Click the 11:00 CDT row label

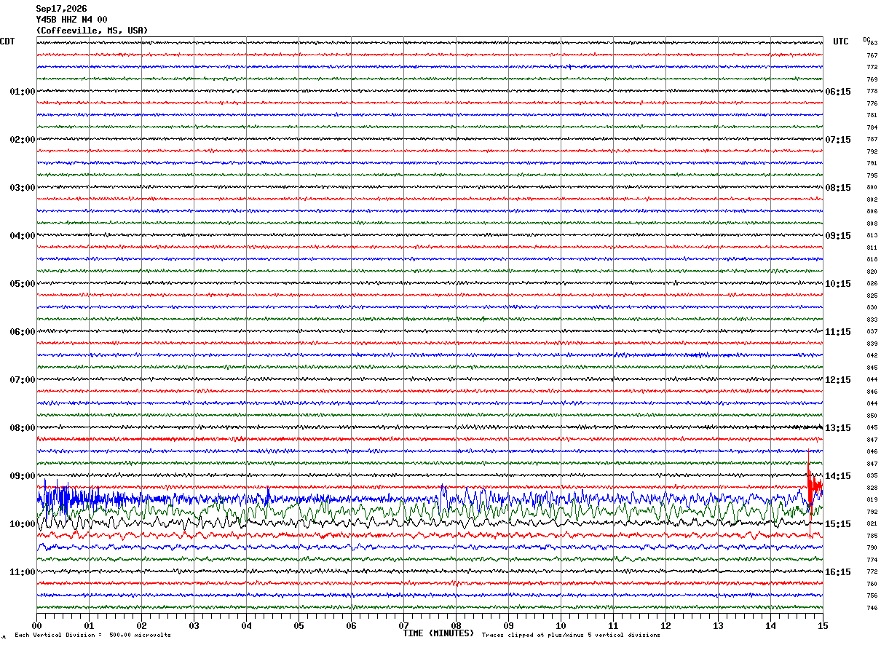point(23,572)
